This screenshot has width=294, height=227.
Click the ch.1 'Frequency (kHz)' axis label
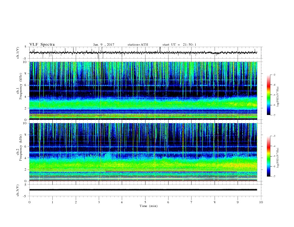(21, 86)
